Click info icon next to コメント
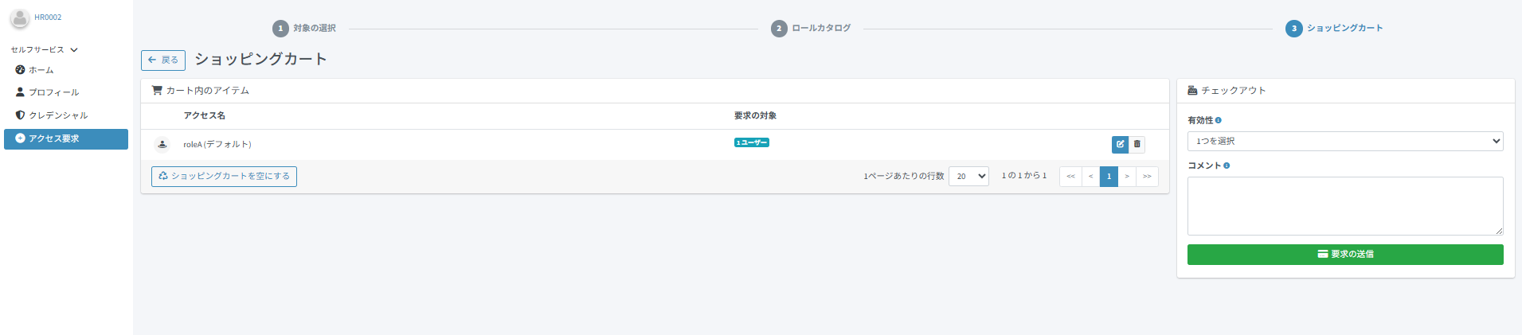1522x335 pixels. pyautogui.click(x=1227, y=166)
